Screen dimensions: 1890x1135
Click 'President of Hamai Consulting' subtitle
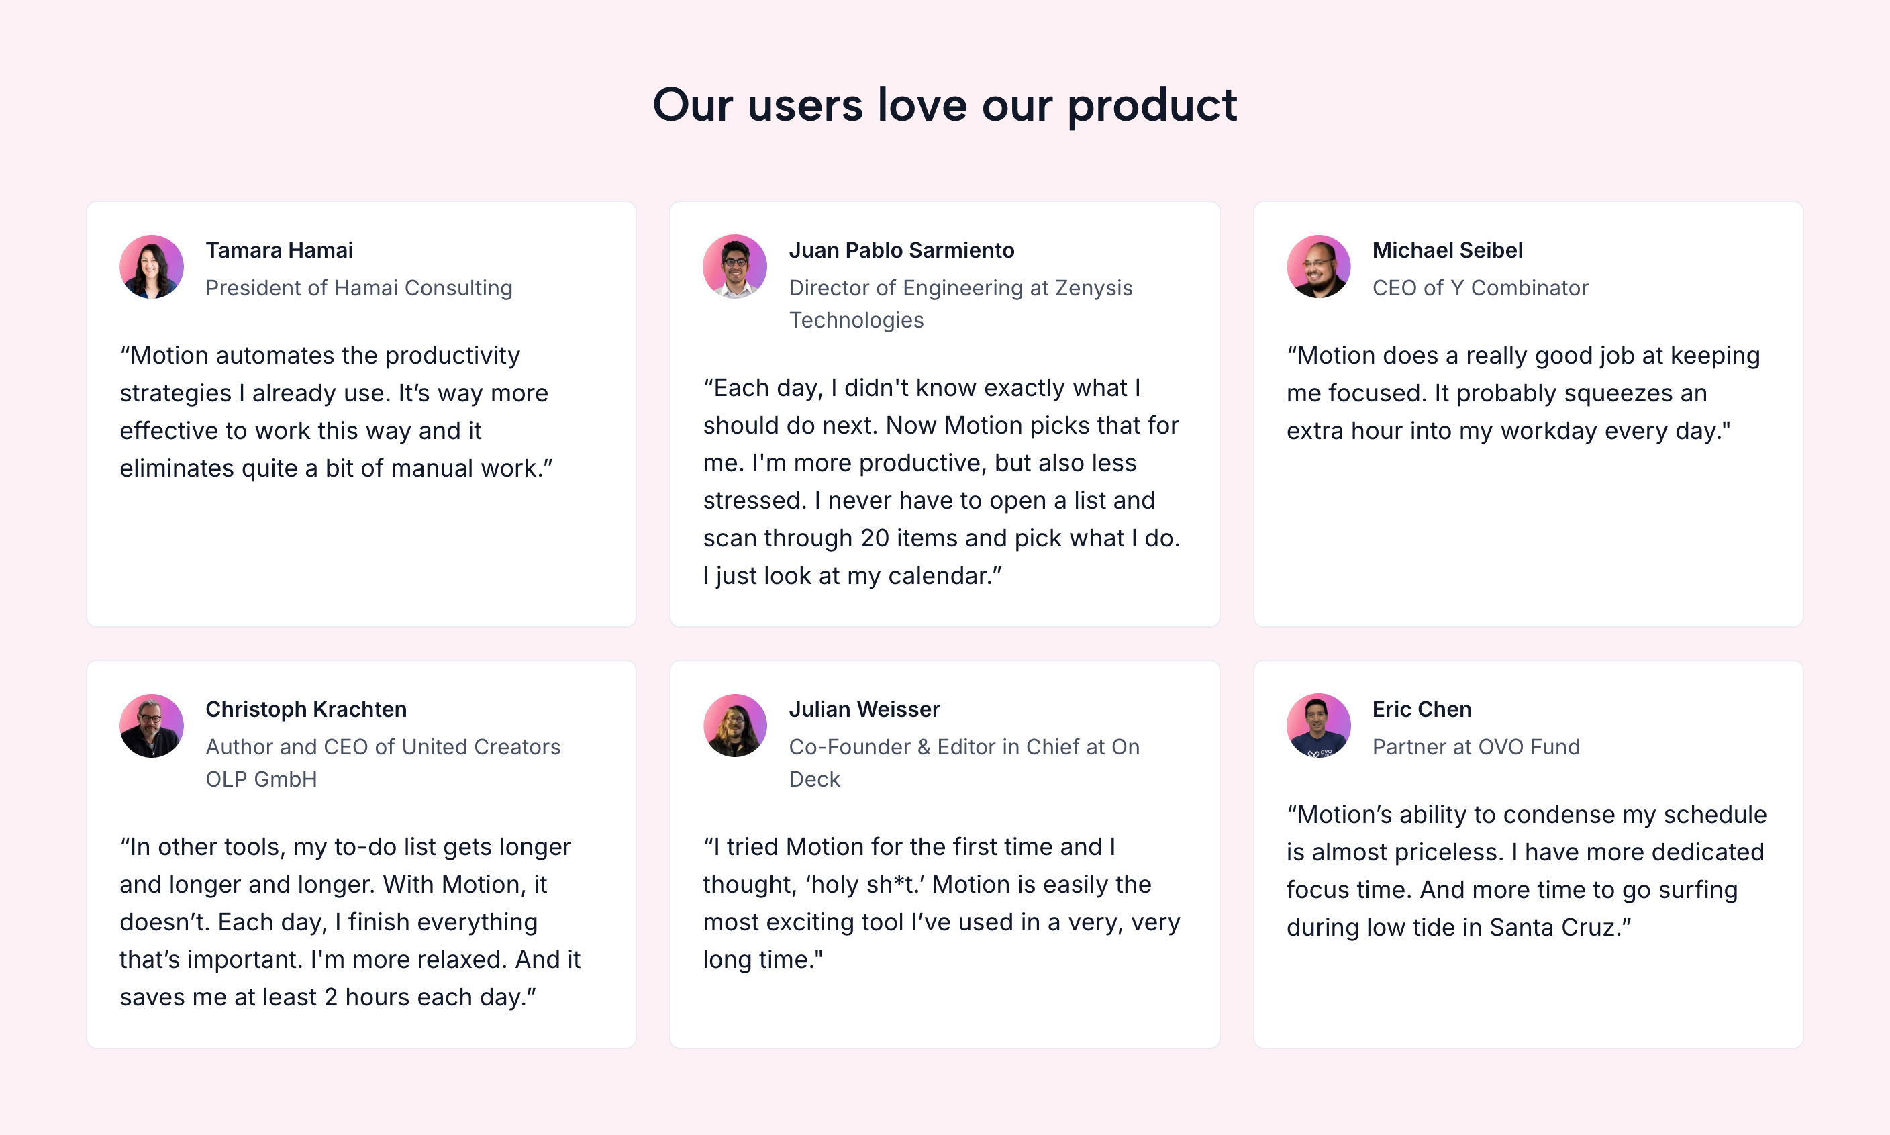tap(358, 287)
